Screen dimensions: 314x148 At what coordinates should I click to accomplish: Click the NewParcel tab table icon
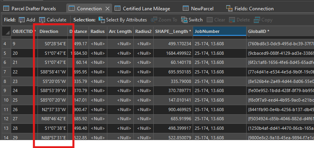186,9
